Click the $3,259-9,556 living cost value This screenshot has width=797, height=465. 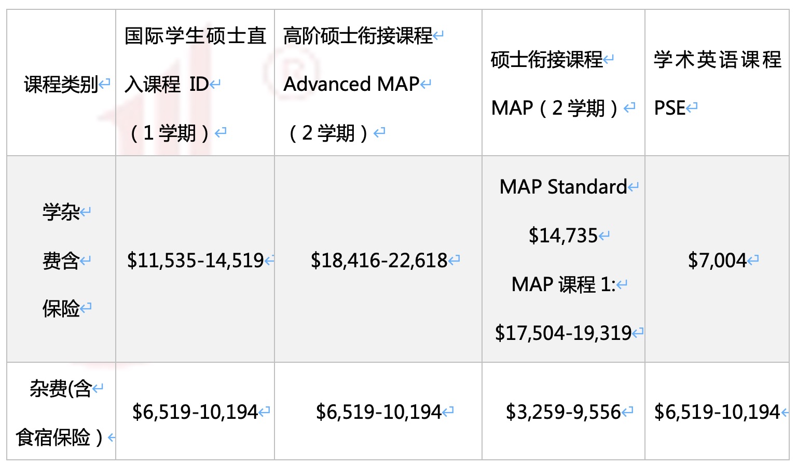click(x=563, y=412)
